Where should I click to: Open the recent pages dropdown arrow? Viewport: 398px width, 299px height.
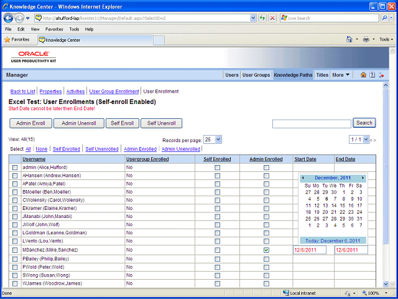[x=27, y=18]
